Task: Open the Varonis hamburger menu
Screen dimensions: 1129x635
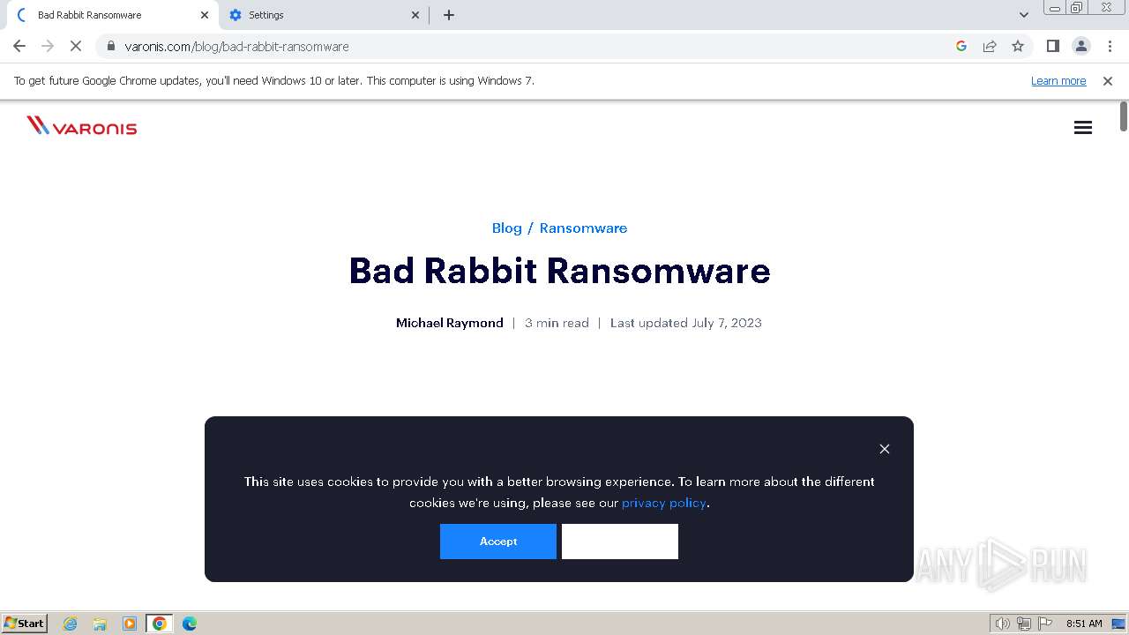Action: click(1083, 128)
